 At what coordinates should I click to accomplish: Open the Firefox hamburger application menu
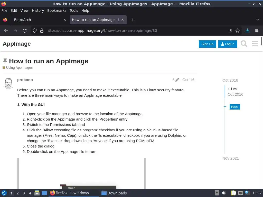pos(257,31)
